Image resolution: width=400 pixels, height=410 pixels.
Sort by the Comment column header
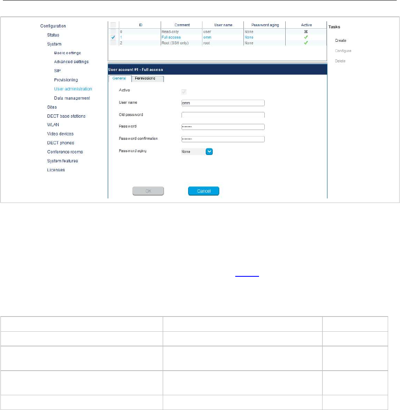tap(182, 25)
